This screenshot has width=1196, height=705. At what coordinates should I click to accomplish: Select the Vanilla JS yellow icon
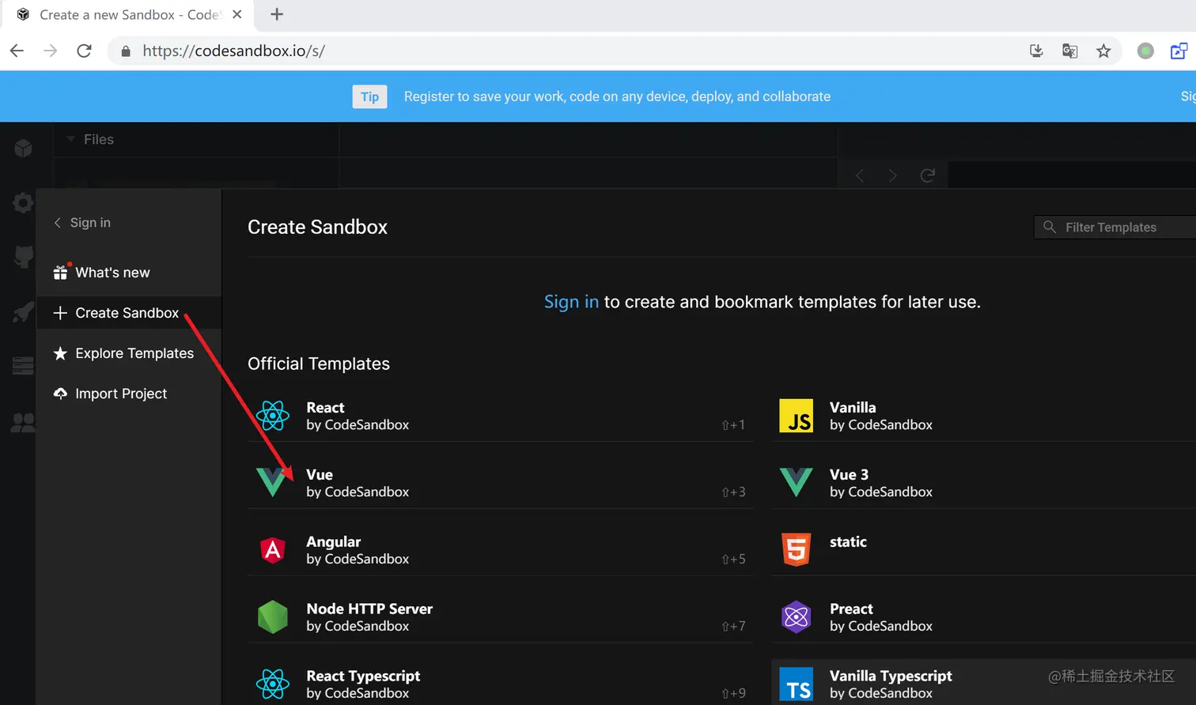796,416
